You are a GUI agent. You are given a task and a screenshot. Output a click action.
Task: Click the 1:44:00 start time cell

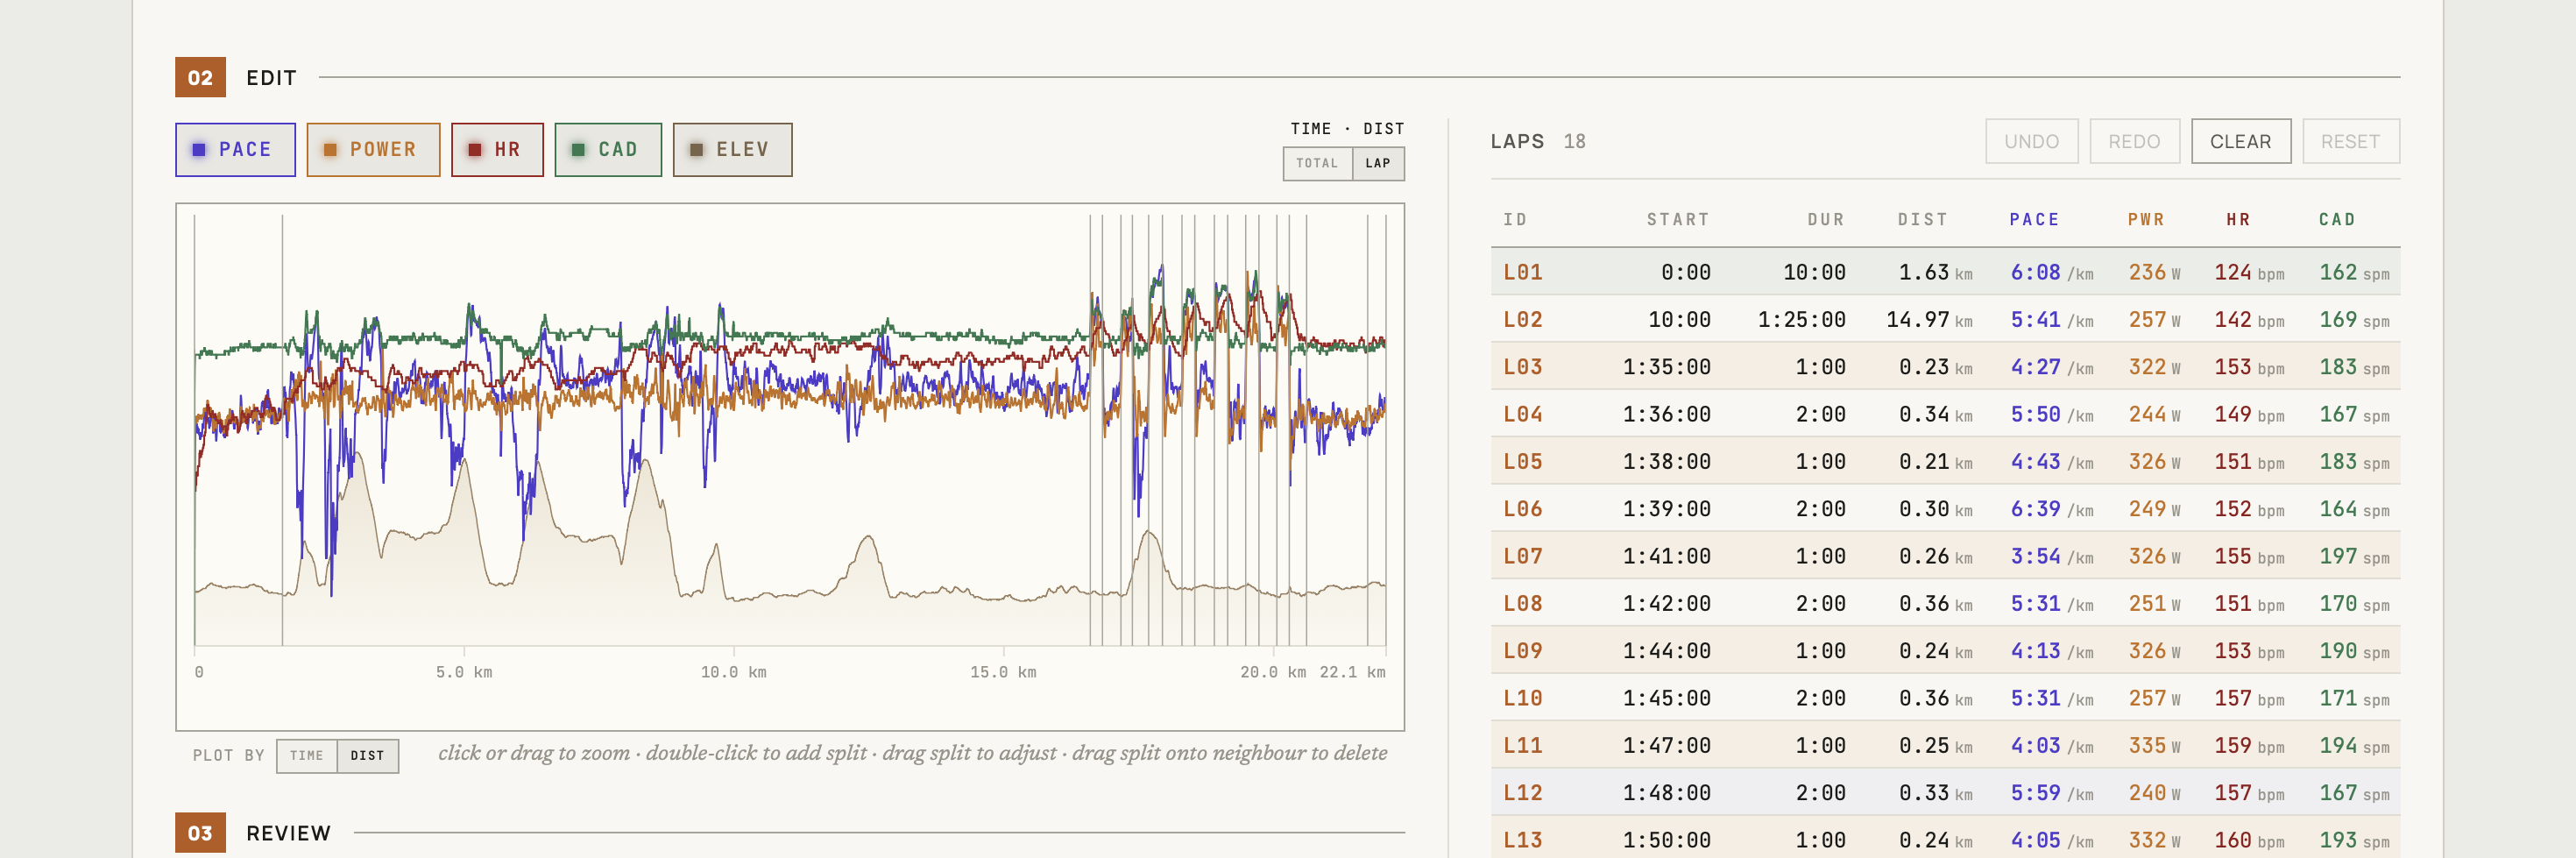[x=1666, y=651]
